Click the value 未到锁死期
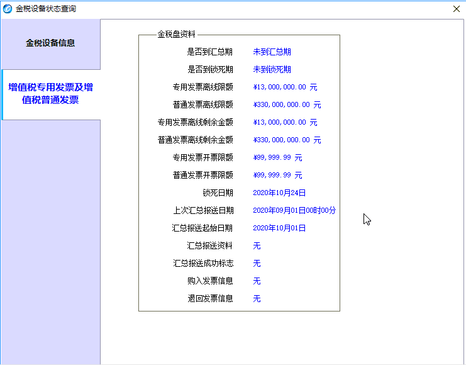Screen dimensions: 466x365 (x=272, y=70)
